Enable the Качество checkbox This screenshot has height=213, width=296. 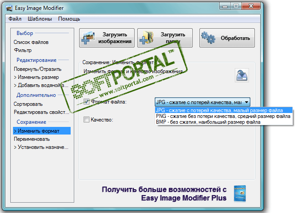[86, 119]
